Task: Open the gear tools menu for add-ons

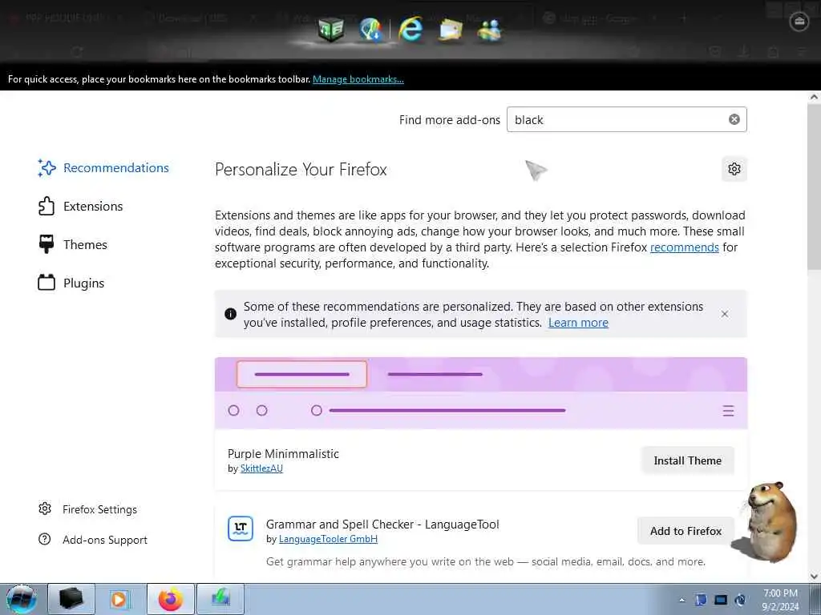Action: [x=734, y=169]
